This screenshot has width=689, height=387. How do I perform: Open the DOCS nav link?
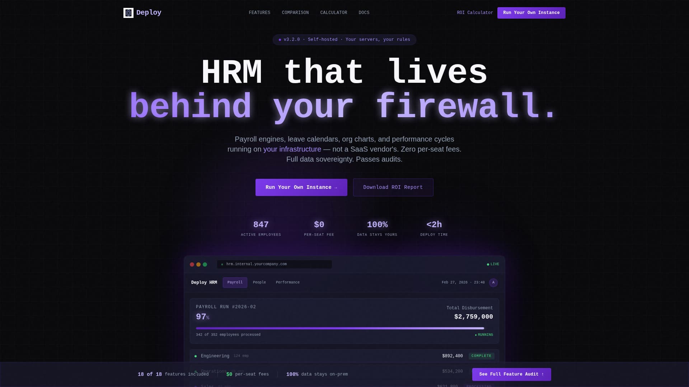364,13
